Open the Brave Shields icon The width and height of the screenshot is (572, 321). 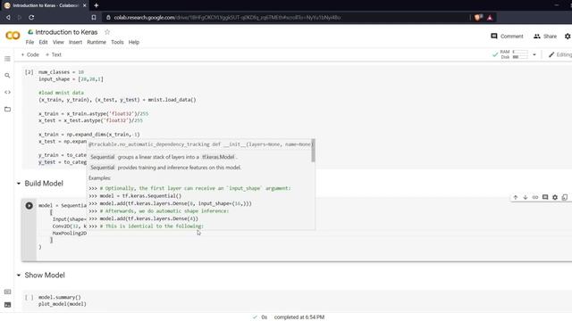tap(478, 17)
